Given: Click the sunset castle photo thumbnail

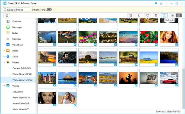Looking at the screenshot, I should coord(47,57).
